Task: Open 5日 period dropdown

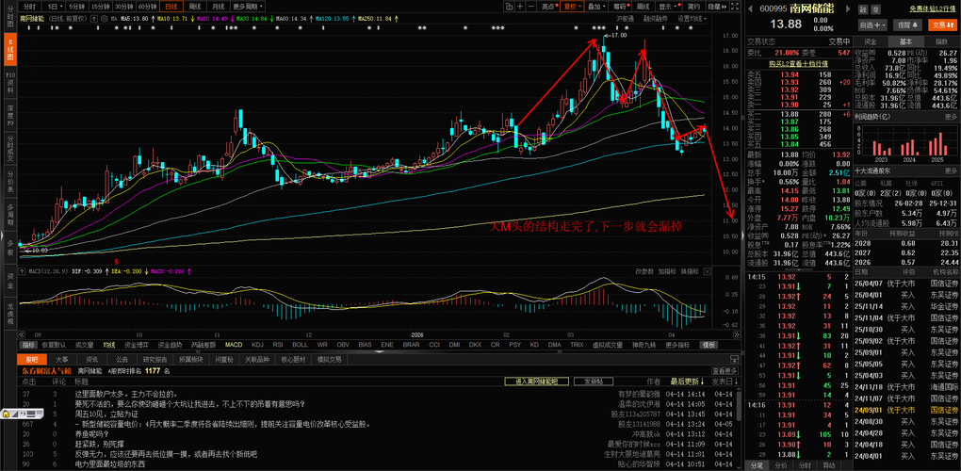Action: click(55, 7)
